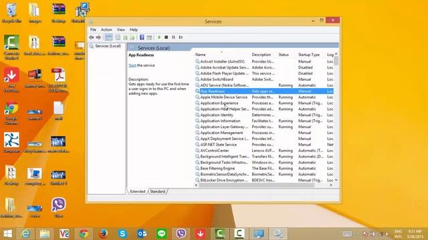Toggle the Show/Hide Console Tree toolbar icon
428x240 pixels.
(x=108, y=37)
